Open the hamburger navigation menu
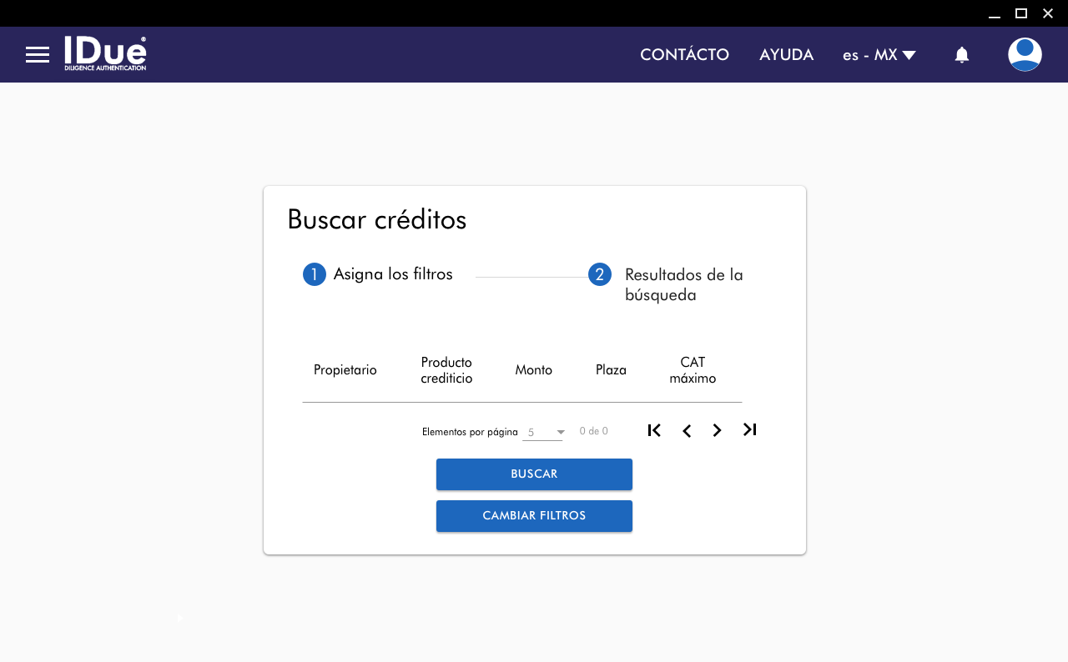 tap(38, 55)
